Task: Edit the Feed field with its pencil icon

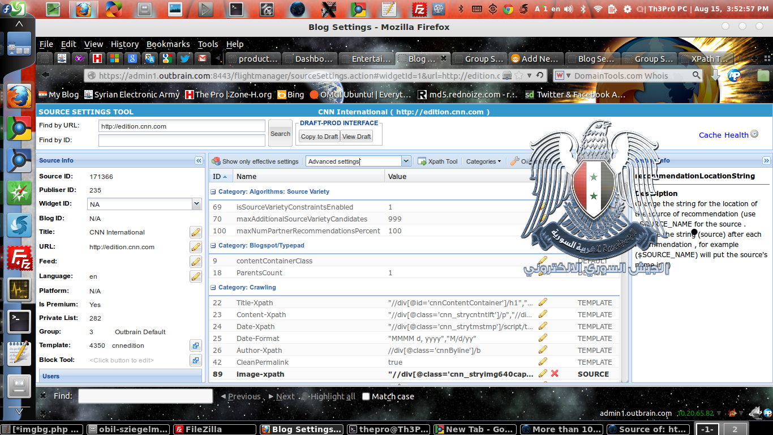Action: (195, 262)
